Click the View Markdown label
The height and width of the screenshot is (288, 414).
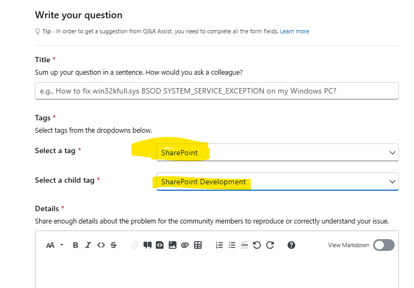pyautogui.click(x=348, y=245)
